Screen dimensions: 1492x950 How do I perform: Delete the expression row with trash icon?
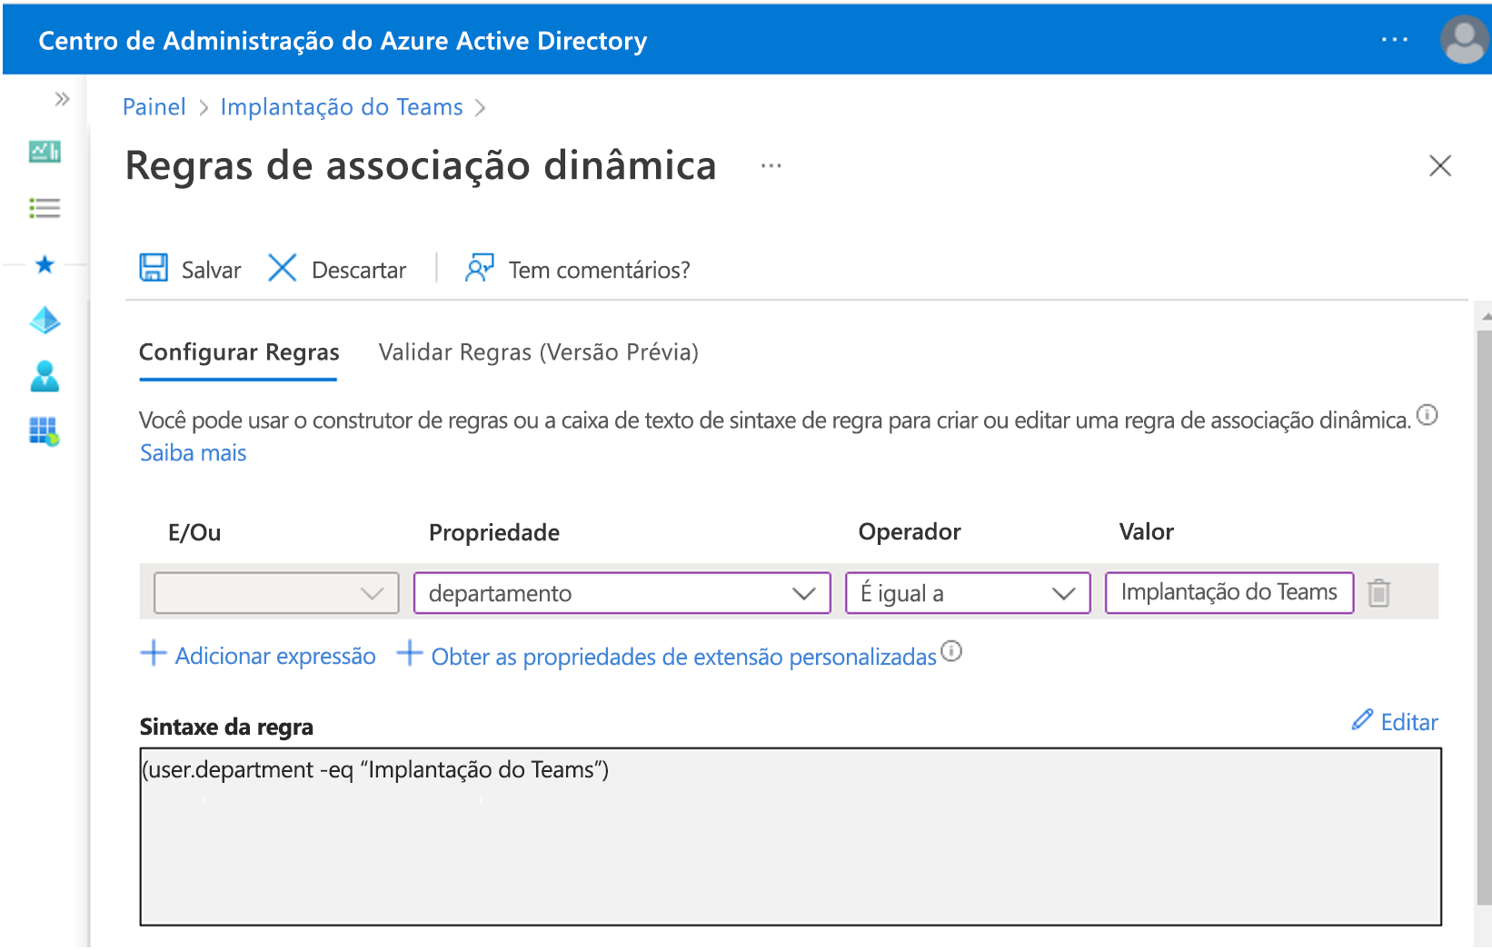(x=1378, y=593)
